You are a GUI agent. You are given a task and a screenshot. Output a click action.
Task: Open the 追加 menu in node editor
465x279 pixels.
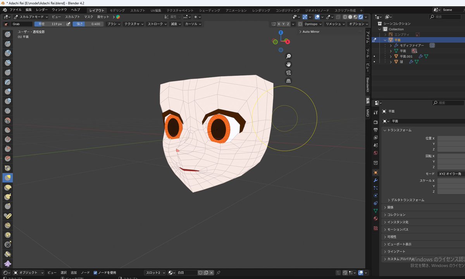(x=74, y=272)
